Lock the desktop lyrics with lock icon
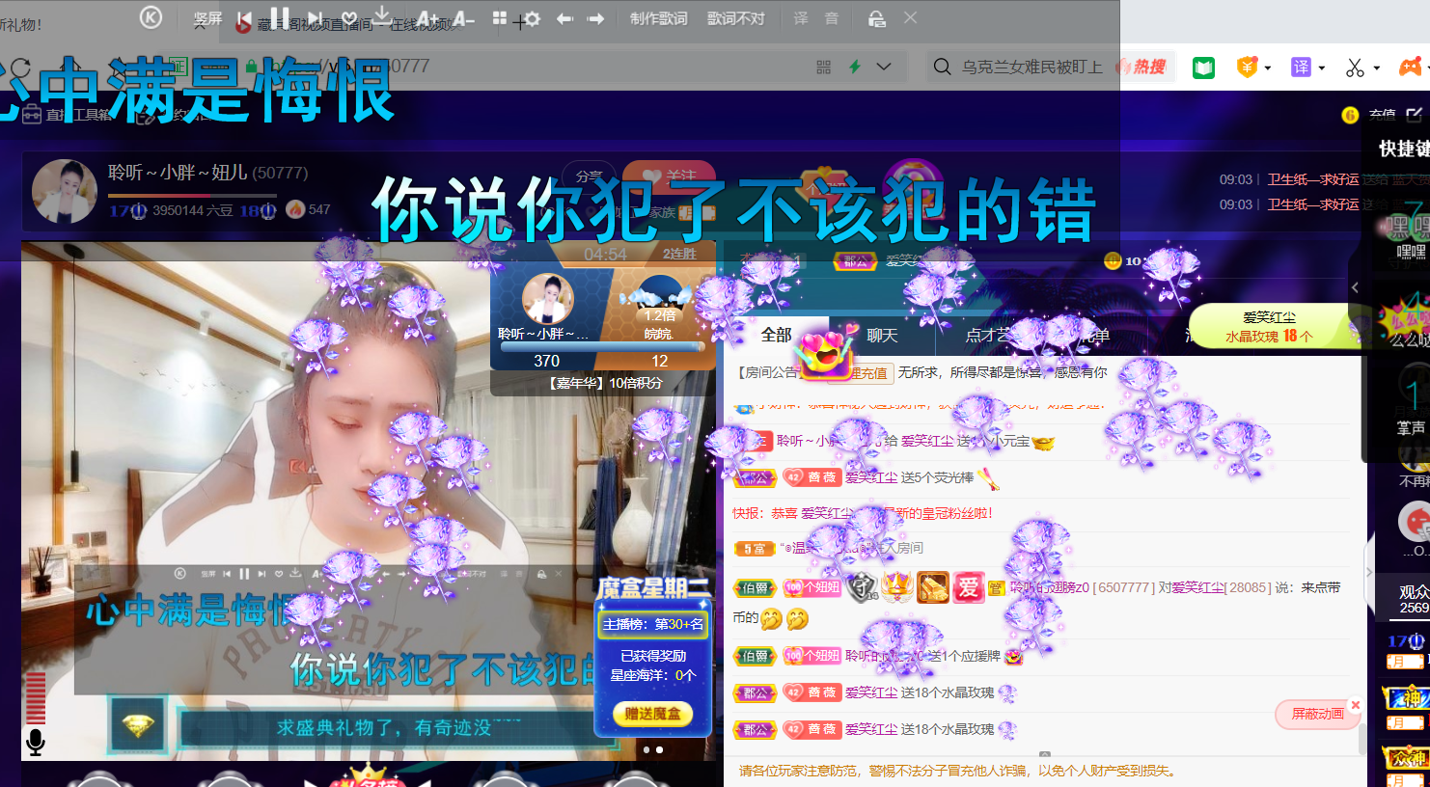1430x787 pixels. pos(876,18)
